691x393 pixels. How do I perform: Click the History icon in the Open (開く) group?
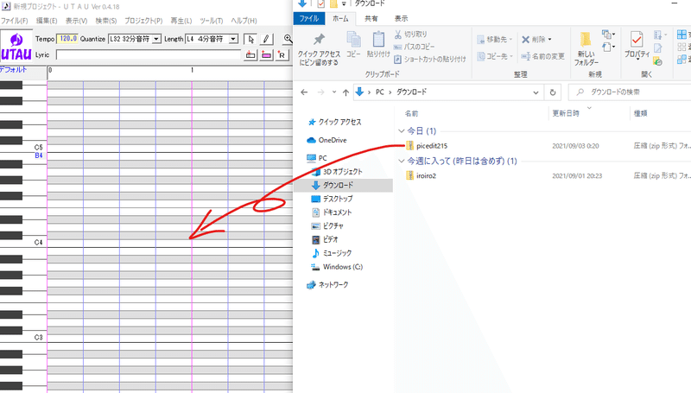(658, 61)
